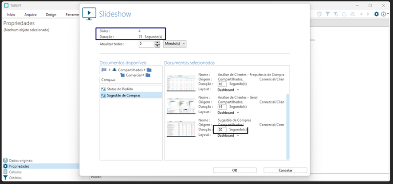Click slide name Análise de Clientes - Geral
393x184 pixels.
238,97
